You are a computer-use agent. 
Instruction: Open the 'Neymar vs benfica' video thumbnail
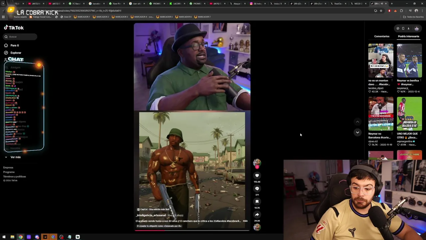pos(409,60)
